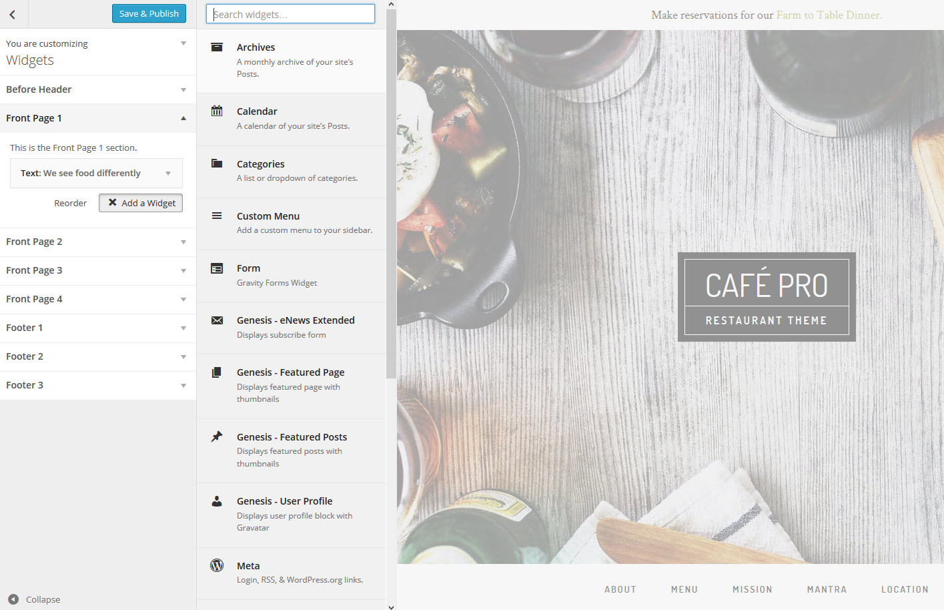The image size is (944, 610).
Task: Select Genesis - User Profile widget title
Action: pos(284,501)
